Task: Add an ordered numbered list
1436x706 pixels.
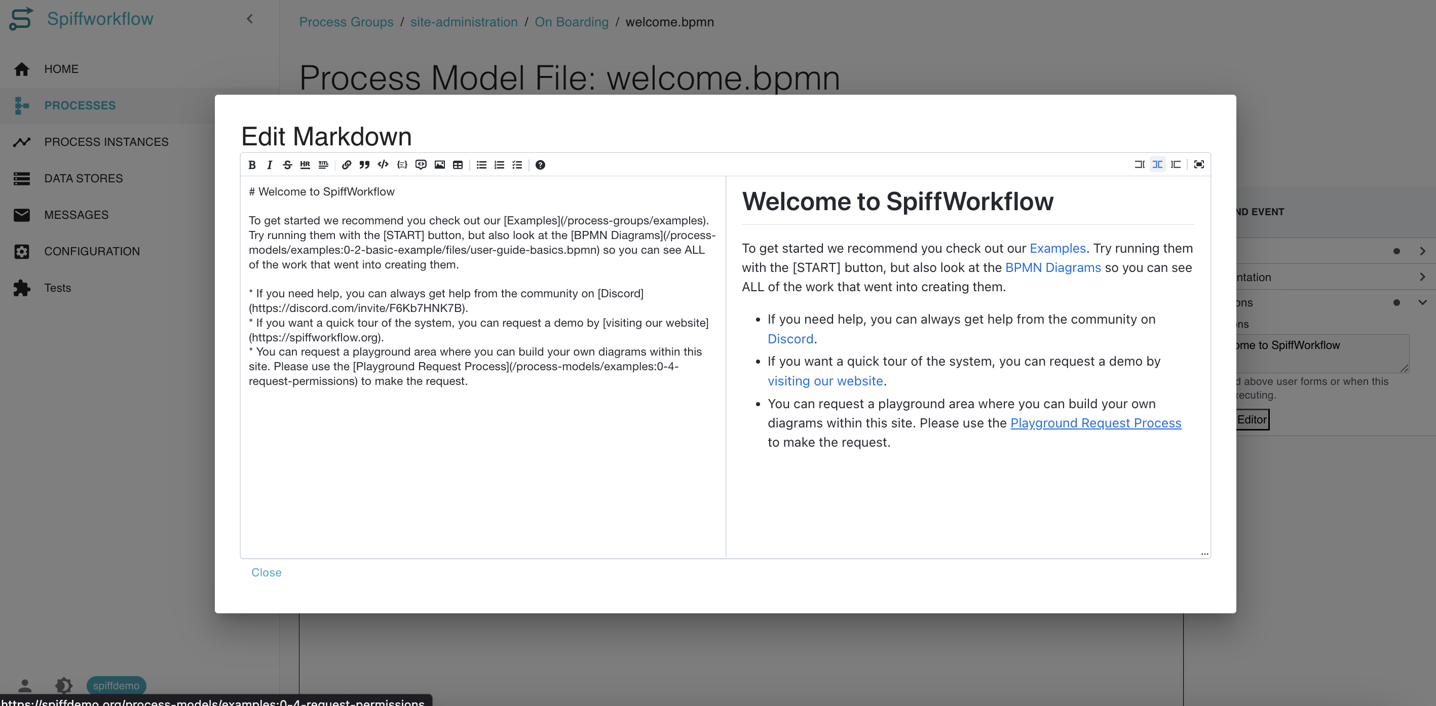Action: click(500, 165)
